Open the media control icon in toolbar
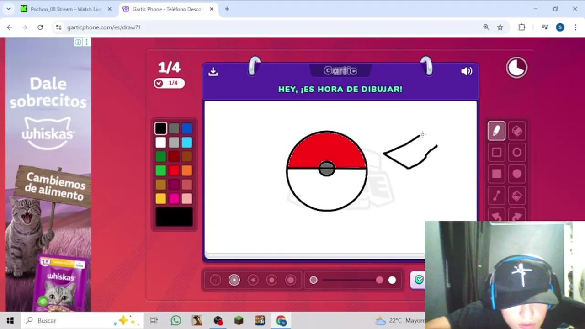The width and height of the screenshot is (585, 329). (x=544, y=27)
